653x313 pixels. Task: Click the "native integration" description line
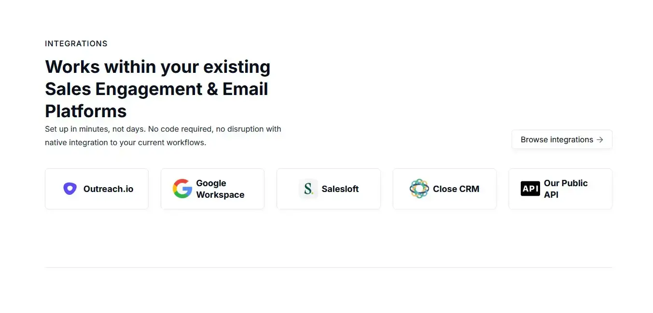tap(125, 143)
